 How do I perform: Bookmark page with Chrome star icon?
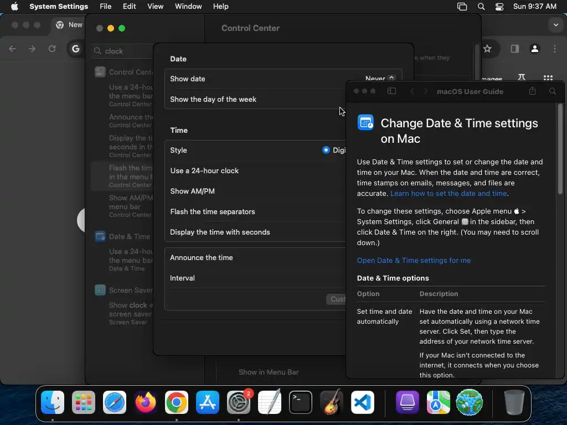487,49
